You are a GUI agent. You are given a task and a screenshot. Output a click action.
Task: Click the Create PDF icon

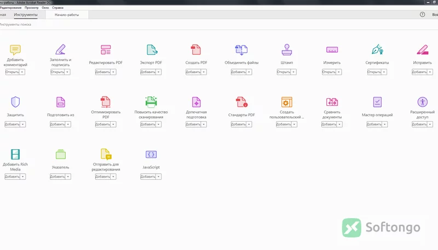[x=196, y=50]
